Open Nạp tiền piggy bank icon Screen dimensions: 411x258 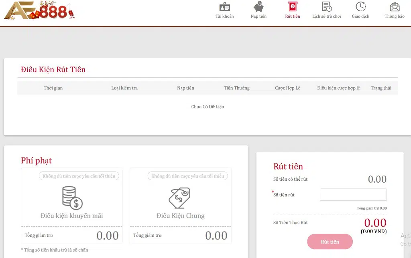point(258,7)
